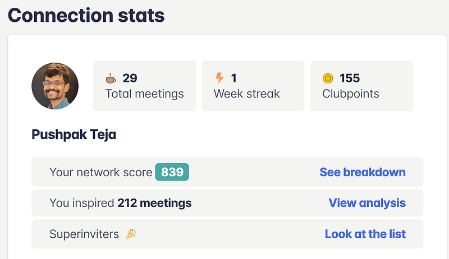Select the Total meetings label
This screenshot has height=259, width=449.
tap(144, 94)
